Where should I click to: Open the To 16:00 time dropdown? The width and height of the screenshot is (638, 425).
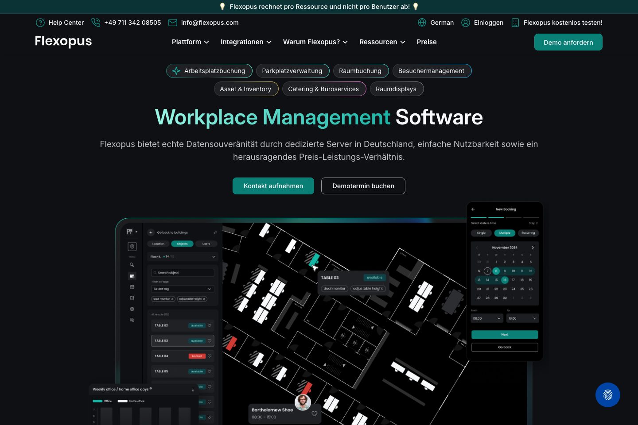[x=522, y=318]
